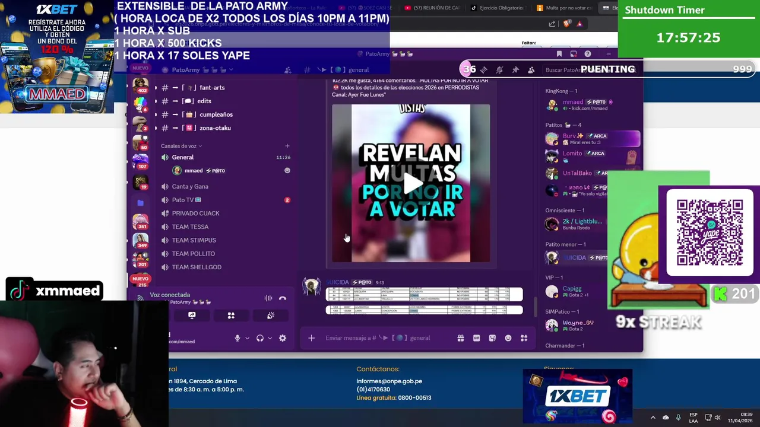Open notification settings bell-slash icon
Image resolution: width=760 pixels, height=427 pixels.
click(499, 70)
